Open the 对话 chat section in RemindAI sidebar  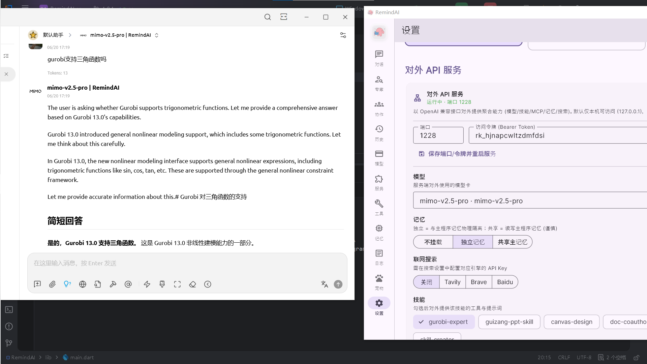(x=379, y=58)
